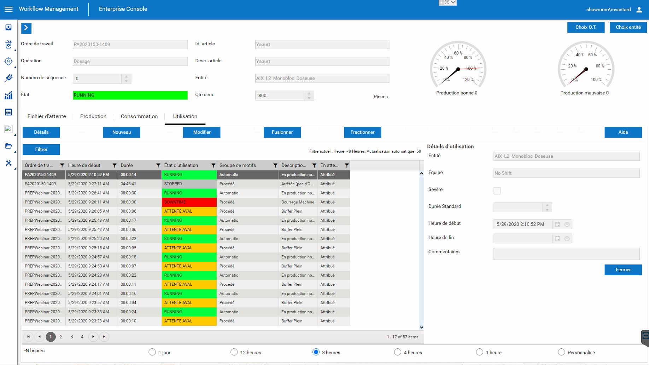649x365 pixels.
Task: Click filter icon on État d'utilisation column
Action: [213, 166]
